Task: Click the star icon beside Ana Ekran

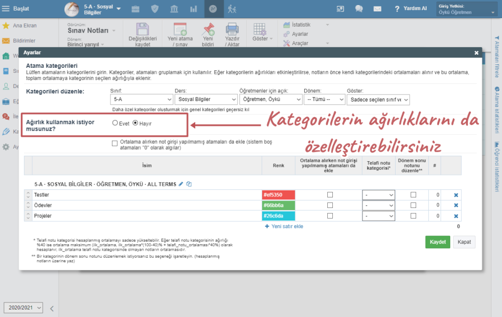Action: 6,26
